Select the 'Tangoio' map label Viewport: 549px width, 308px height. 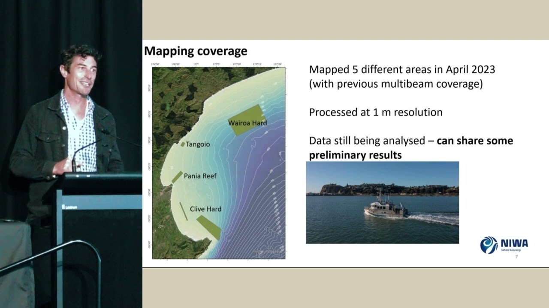click(x=198, y=144)
